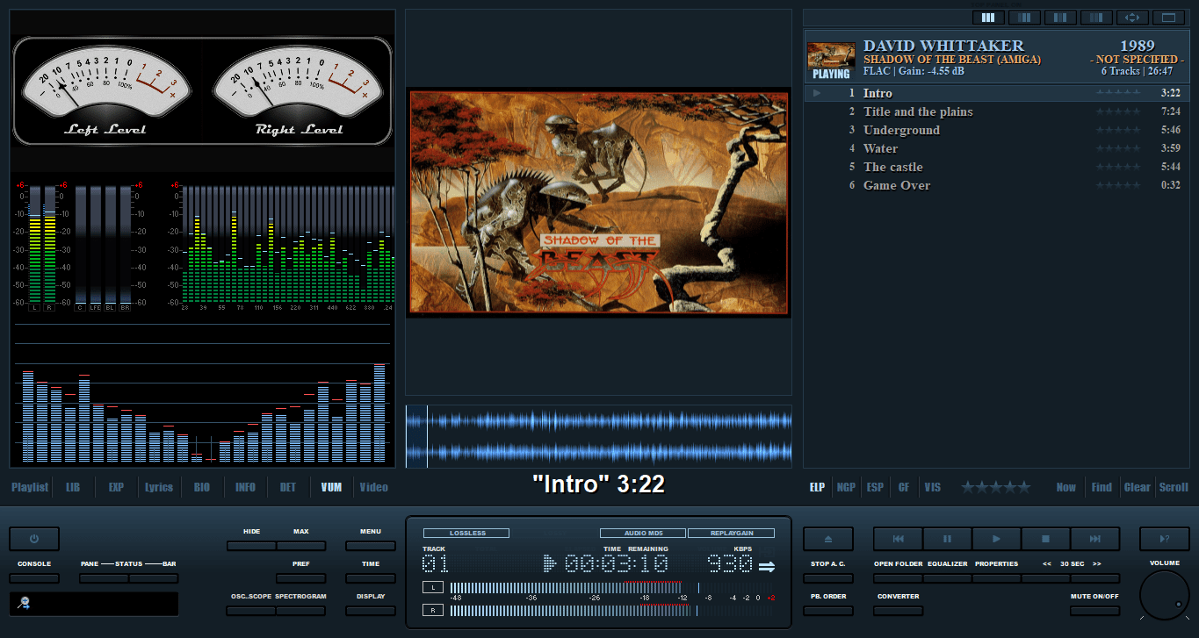
Task: Click the CONVERTER button
Action: coord(898,611)
